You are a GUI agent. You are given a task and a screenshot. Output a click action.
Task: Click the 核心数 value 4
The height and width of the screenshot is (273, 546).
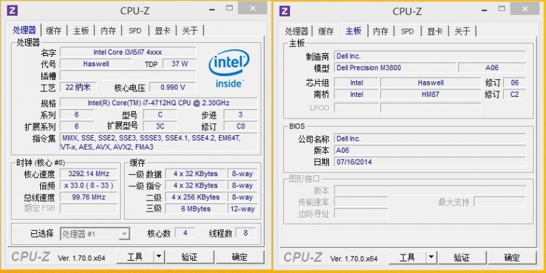pos(185,233)
